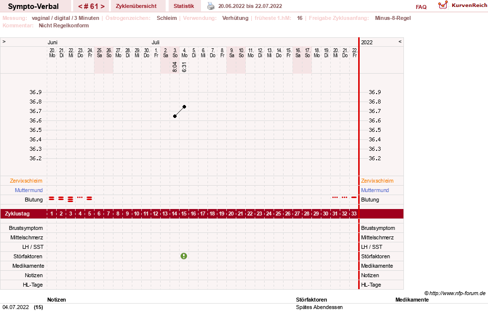Click the früheste 1.hM value 16
488x319 pixels.
point(299,18)
